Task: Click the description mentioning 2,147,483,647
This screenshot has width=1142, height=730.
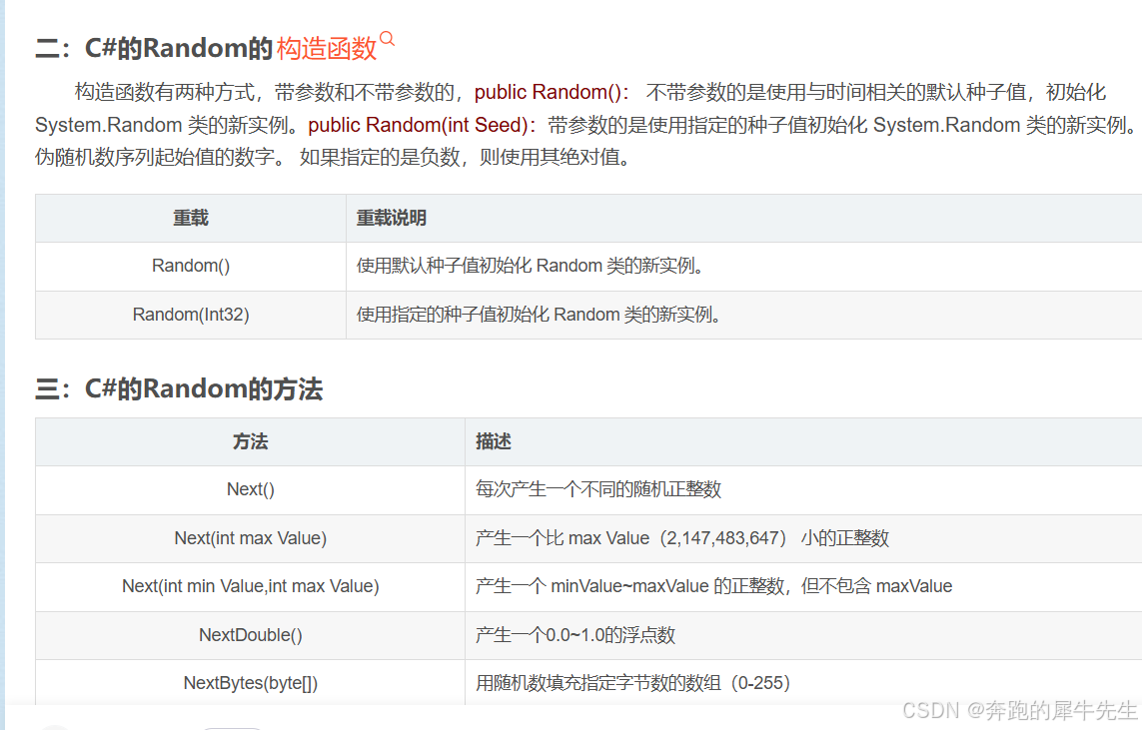Action: point(682,538)
